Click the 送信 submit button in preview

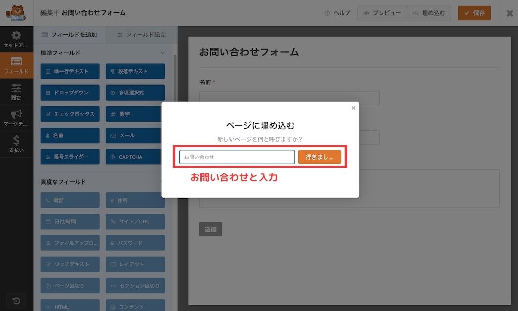click(x=210, y=230)
